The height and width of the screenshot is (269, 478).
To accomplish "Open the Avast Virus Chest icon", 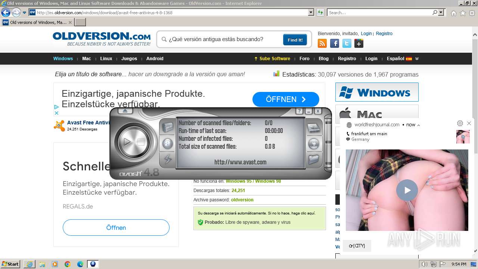I will click(168, 128).
